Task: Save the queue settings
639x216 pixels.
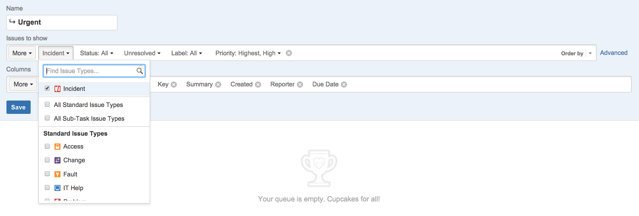Action: 19,107
